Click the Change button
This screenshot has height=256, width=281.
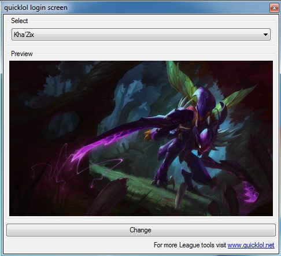[141, 230]
